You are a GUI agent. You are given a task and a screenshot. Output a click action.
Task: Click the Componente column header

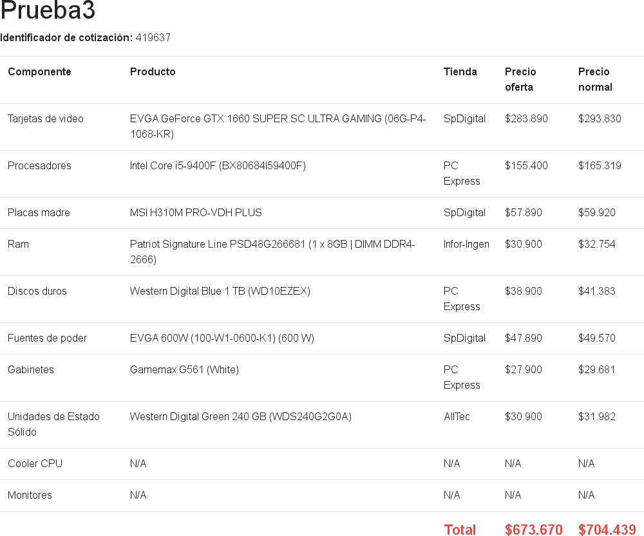click(39, 72)
